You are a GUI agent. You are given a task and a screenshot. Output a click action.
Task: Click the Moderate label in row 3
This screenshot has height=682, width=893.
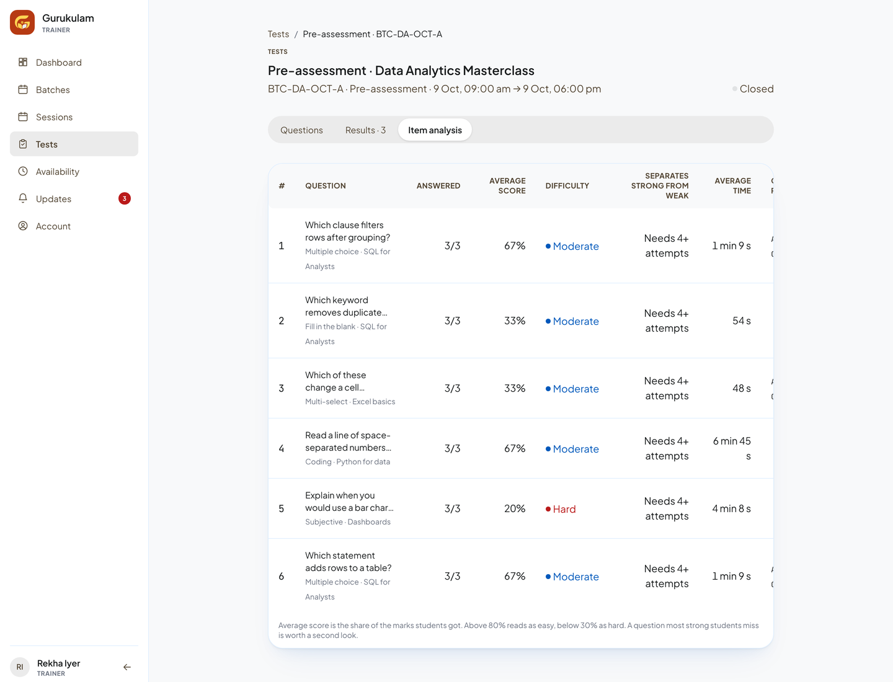pyautogui.click(x=572, y=389)
